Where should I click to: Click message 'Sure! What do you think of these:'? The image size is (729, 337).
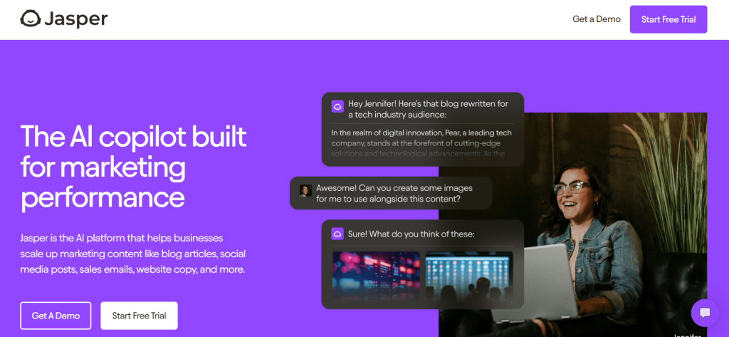tap(411, 234)
